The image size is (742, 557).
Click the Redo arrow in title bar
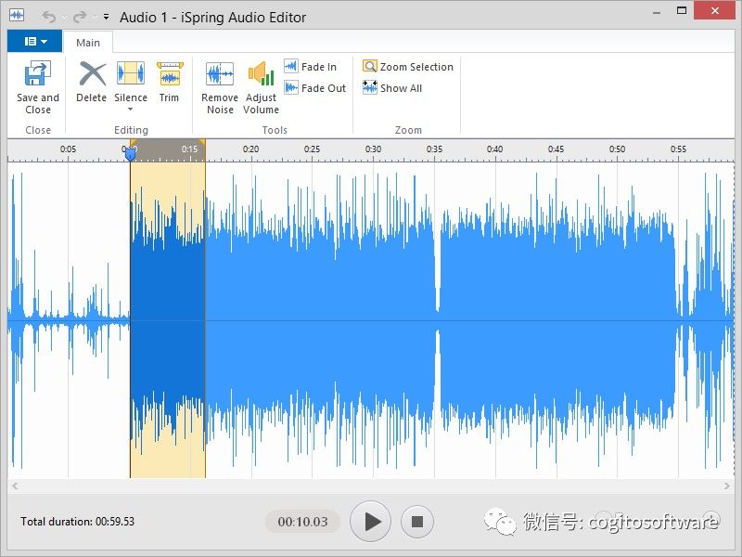tap(80, 17)
